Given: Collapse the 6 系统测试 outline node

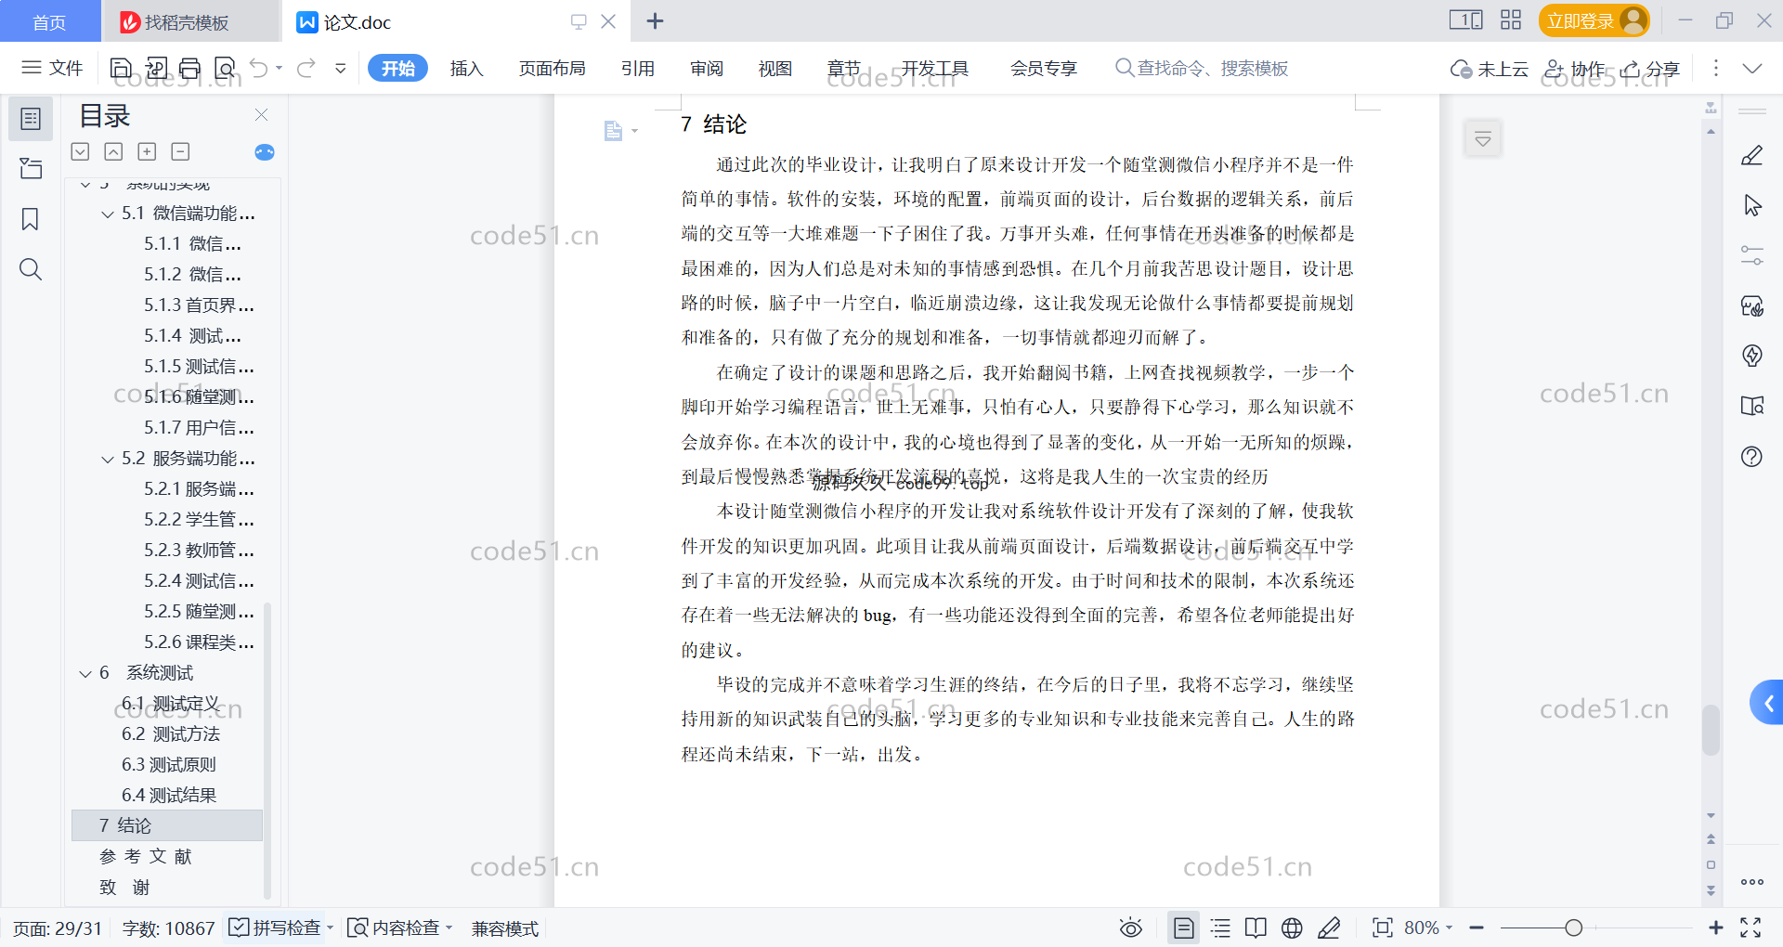Looking at the screenshot, I should click(85, 674).
